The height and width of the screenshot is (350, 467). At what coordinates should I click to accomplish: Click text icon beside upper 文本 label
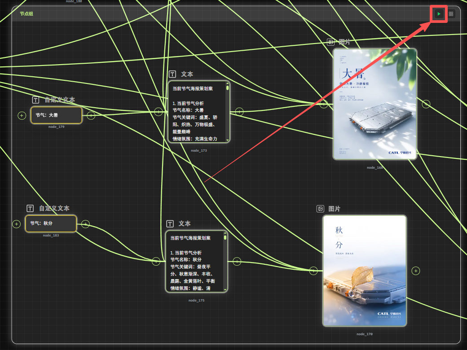click(172, 74)
